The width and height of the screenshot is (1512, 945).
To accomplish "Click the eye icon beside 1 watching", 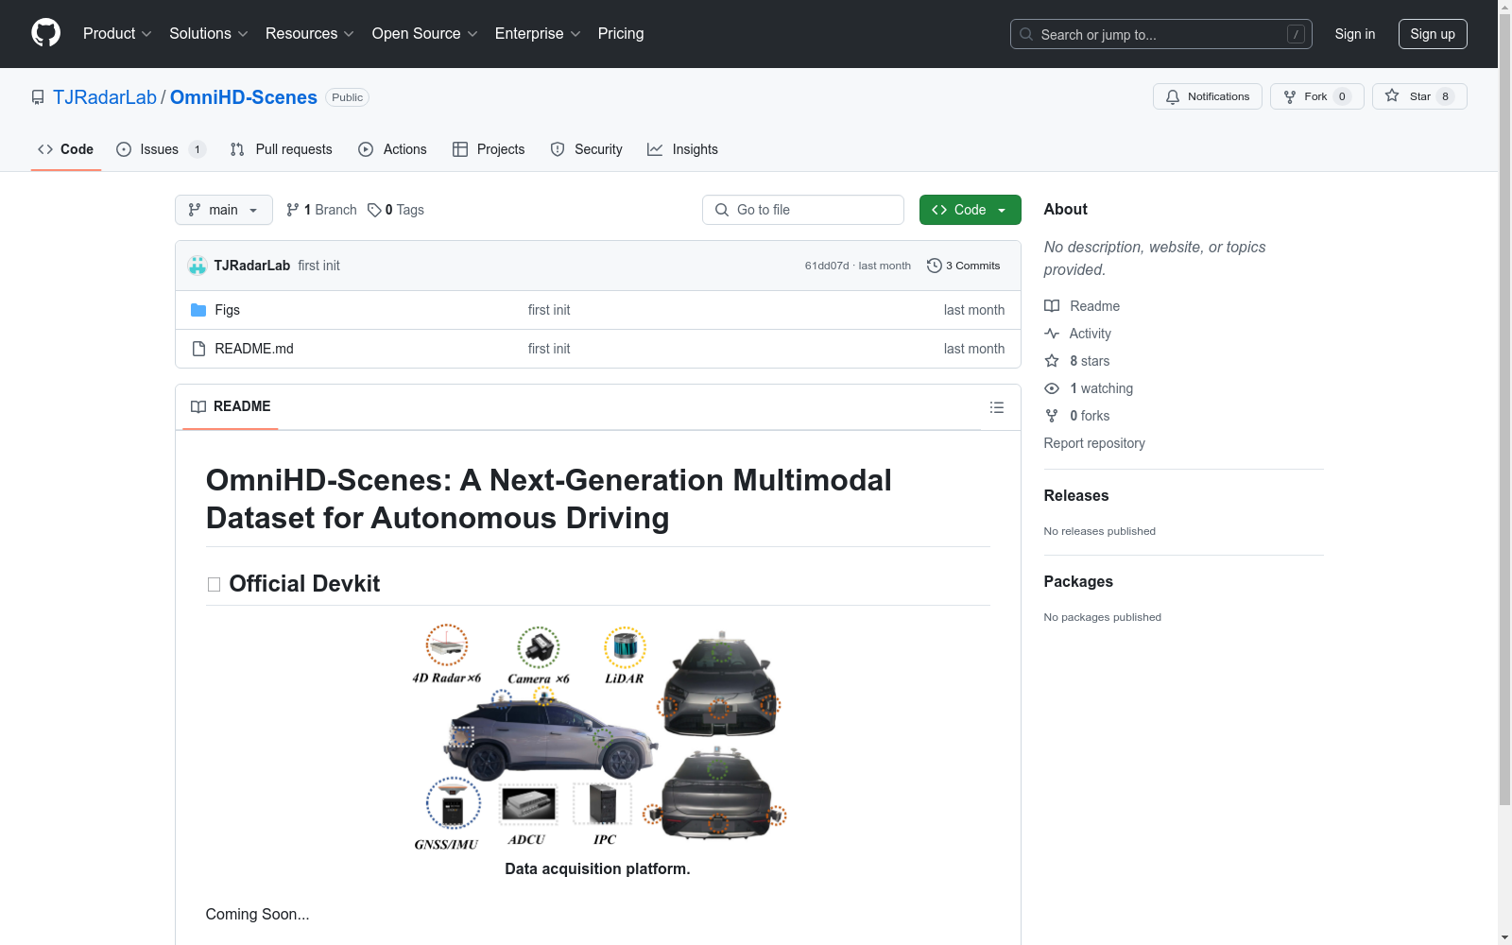I will [x=1052, y=388].
